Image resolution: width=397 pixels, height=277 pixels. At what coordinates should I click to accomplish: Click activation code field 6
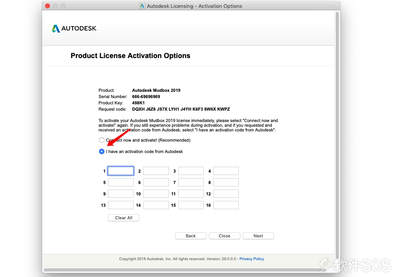tap(156, 182)
